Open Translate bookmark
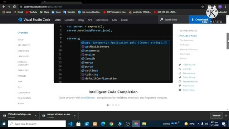Screen dimensions: 229x129 tap(69, 12)
